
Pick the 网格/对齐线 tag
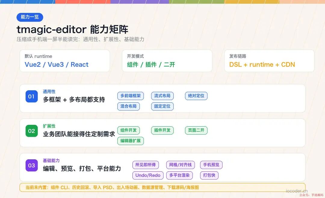click(x=181, y=165)
